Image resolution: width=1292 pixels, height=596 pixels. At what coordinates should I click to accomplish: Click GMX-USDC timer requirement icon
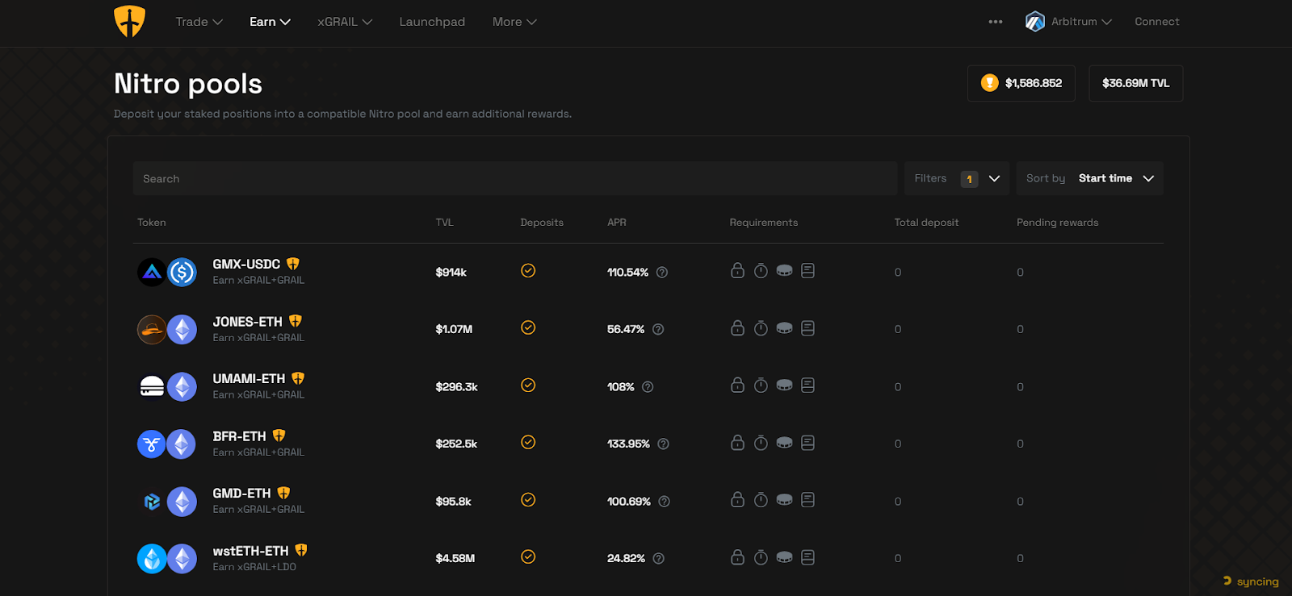[x=761, y=270]
